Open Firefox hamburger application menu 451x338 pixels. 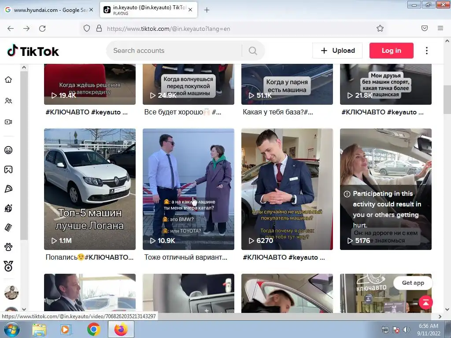(x=440, y=29)
